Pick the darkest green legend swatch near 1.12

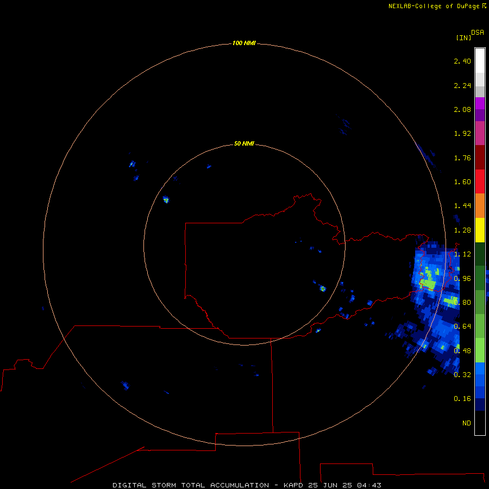480,254
